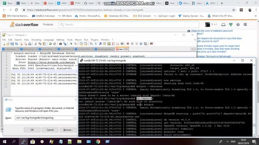
Task: Go back in Chrome
Action: tap(4, 10)
